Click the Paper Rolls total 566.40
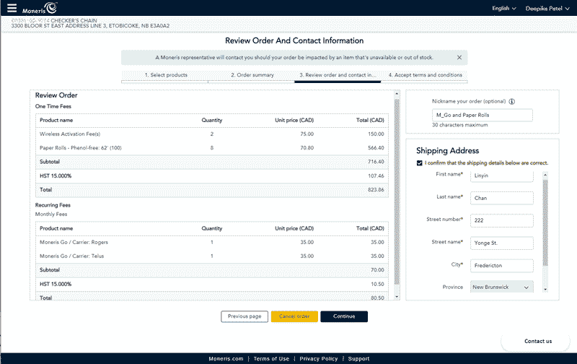The image size is (577, 364). click(x=376, y=148)
